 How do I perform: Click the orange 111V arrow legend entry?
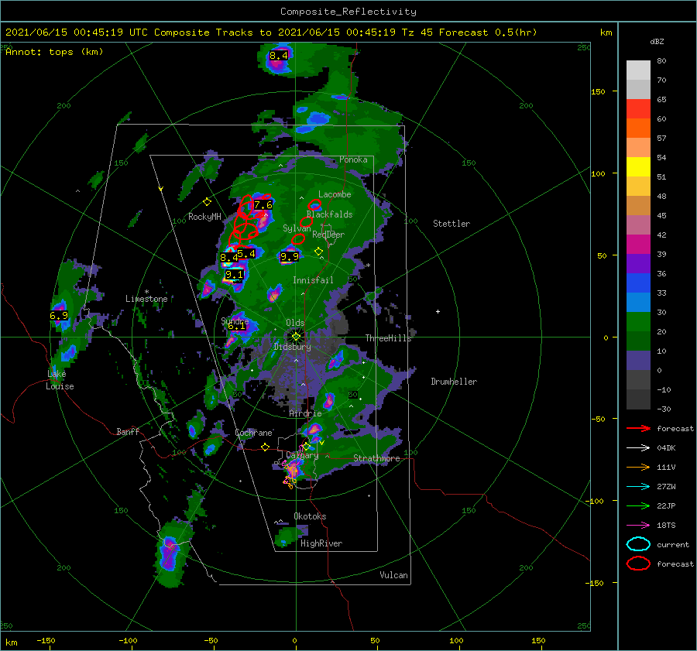pos(638,467)
